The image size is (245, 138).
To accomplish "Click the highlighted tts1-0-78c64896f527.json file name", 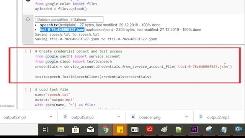I will [62, 30].
